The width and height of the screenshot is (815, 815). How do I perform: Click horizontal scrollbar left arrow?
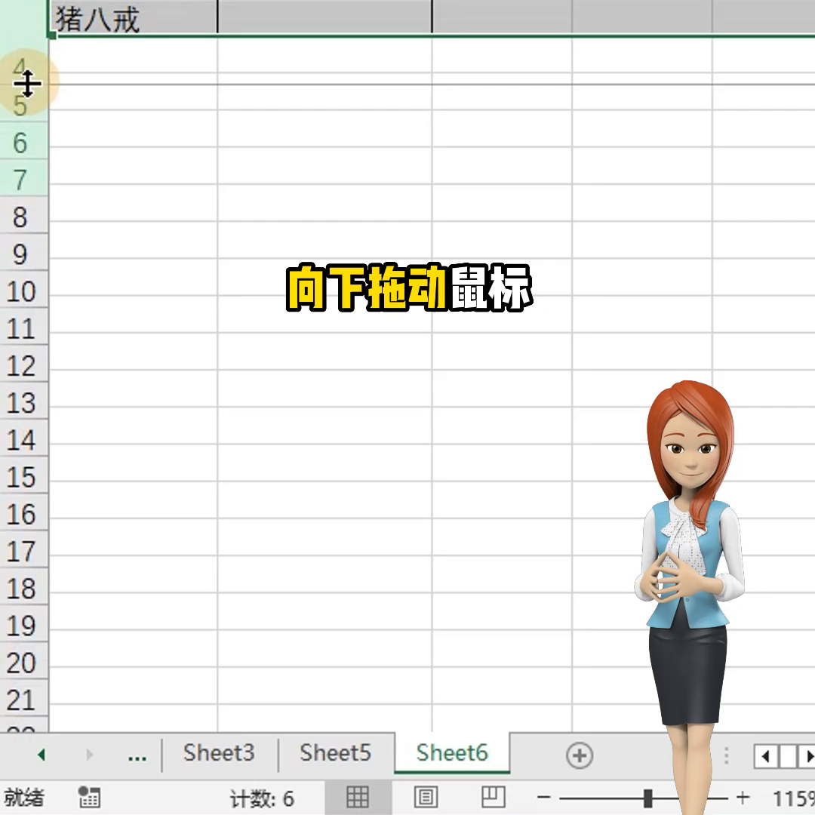[x=766, y=755]
